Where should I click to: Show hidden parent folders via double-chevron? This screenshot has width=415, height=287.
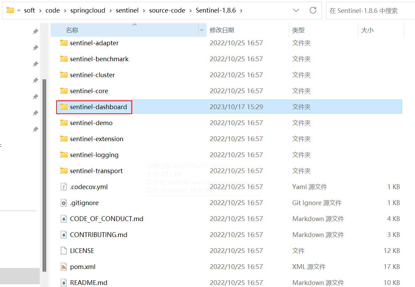pyautogui.click(x=19, y=11)
